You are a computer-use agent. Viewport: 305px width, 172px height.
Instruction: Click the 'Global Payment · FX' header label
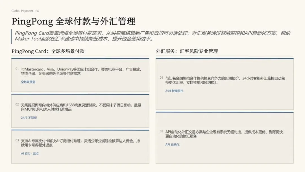[x=25, y=11]
